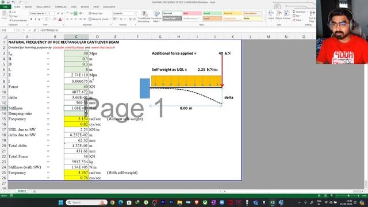
Task: Increase font size with the larger A icon
Action: click(58, 13)
